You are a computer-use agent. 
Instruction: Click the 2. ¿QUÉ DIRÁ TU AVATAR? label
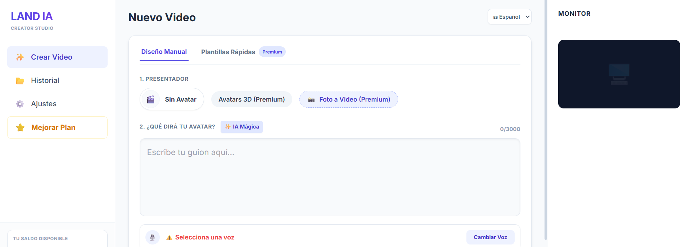(177, 127)
